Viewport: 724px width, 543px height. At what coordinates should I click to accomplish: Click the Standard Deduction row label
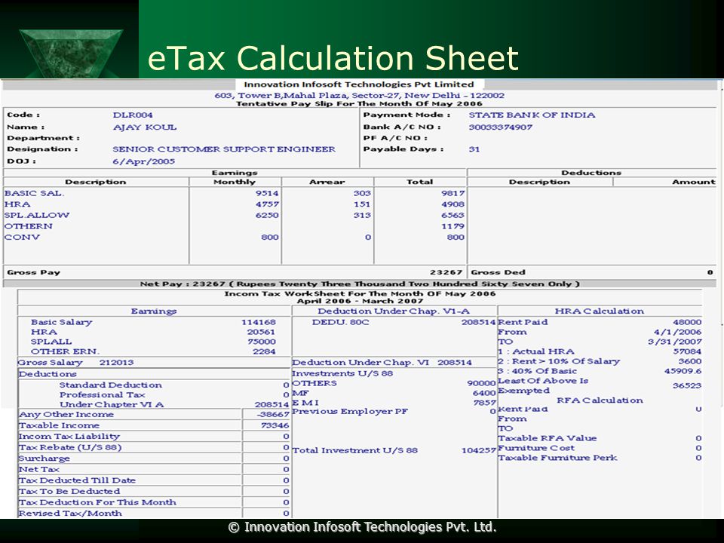(110, 385)
